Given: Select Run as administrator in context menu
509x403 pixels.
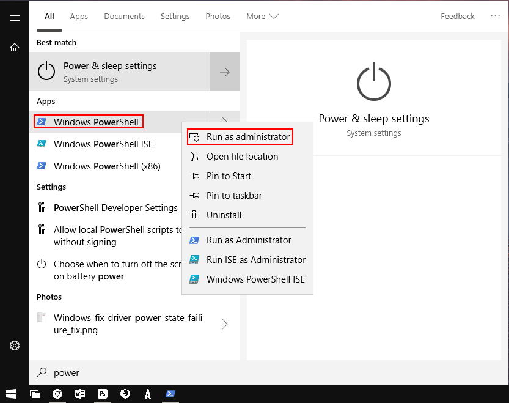Looking at the screenshot, I should coord(240,137).
